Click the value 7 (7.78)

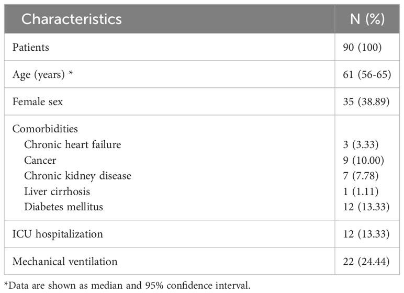(x=361, y=176)
